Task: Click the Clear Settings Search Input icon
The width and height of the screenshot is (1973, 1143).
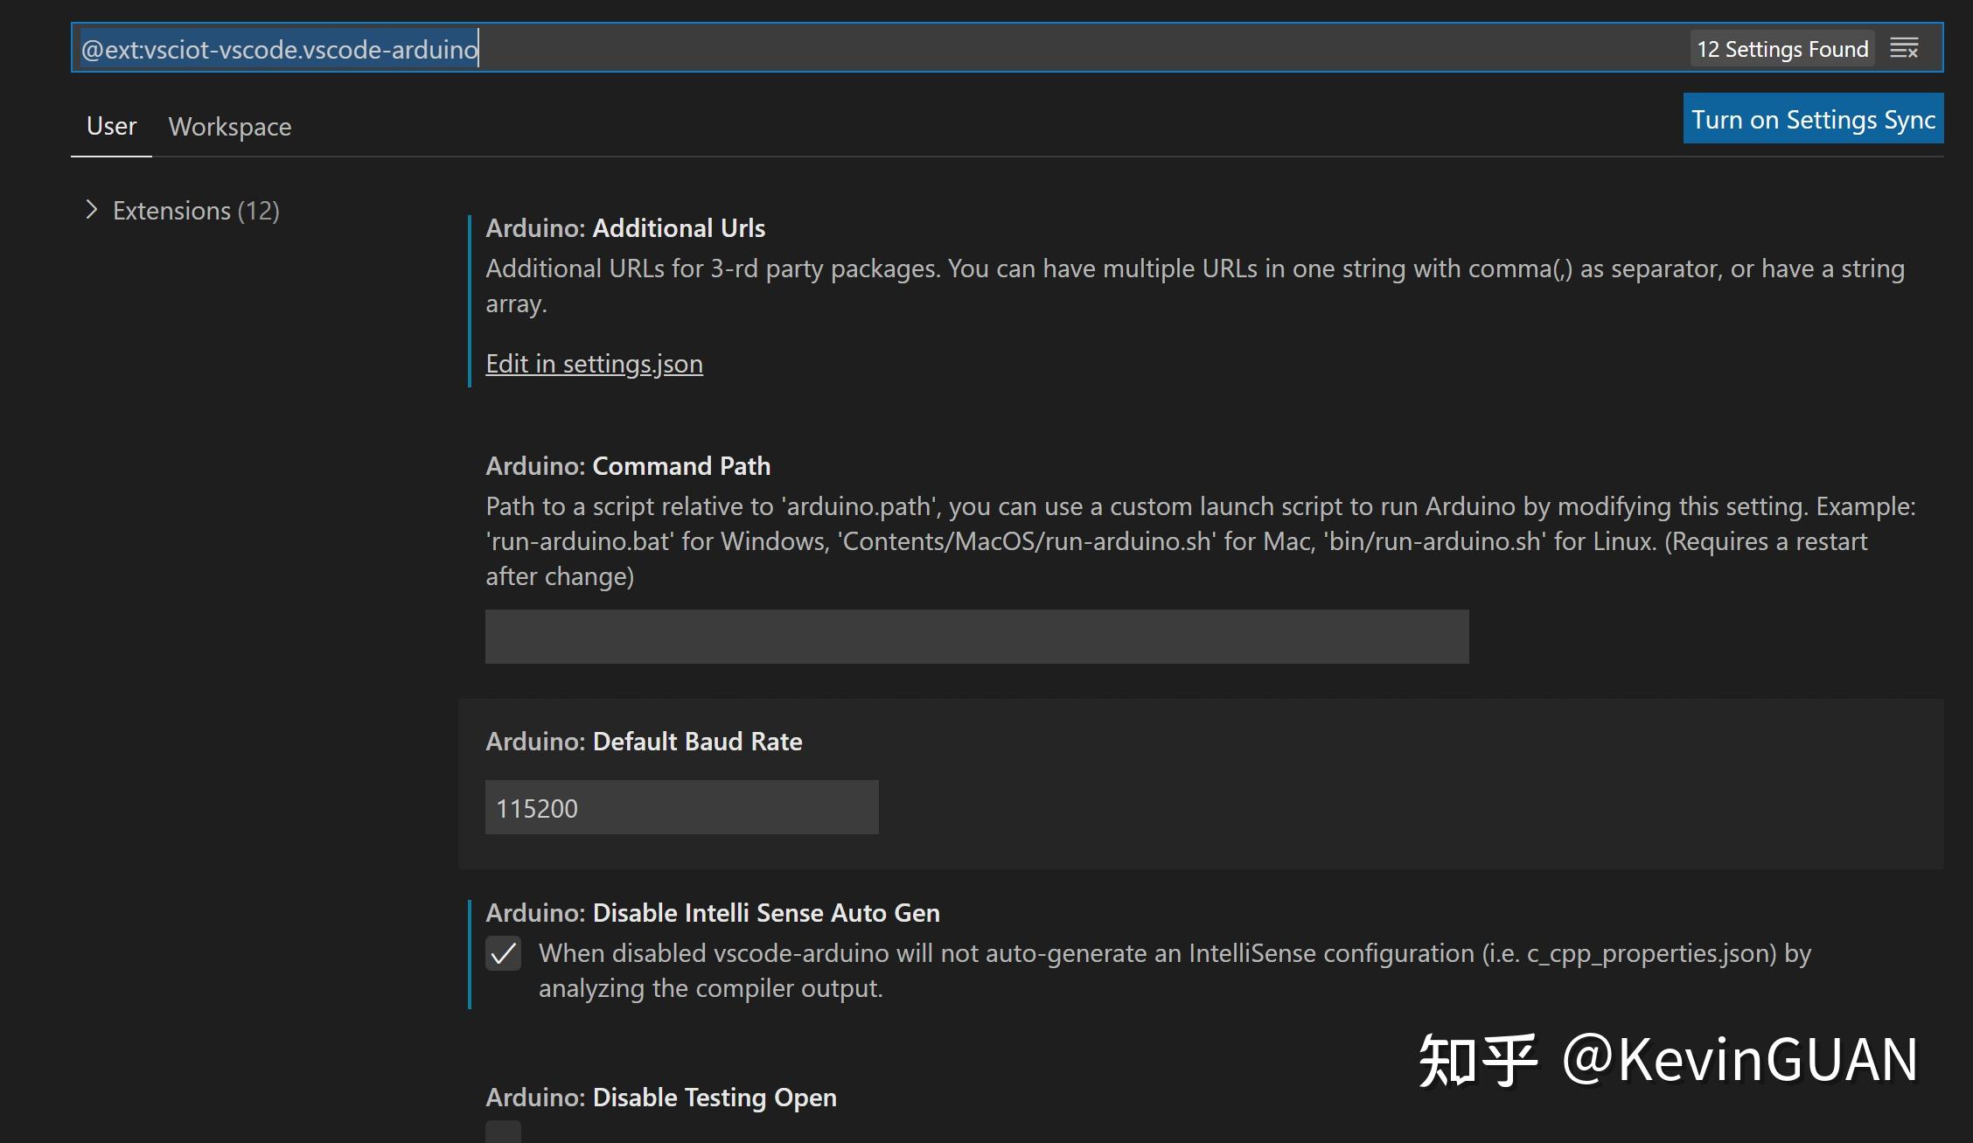Action: pos(1905,48)
